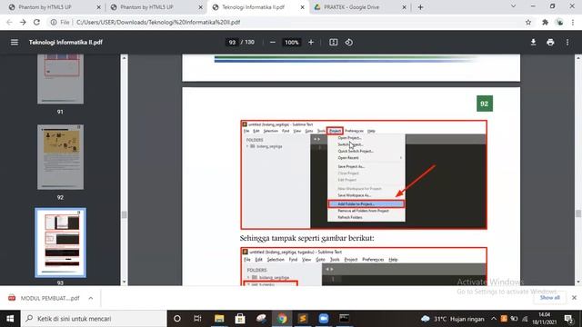Open Task View on taskbar
The height and width of the screenshot is (327, 582).
click(x=197, y=319)
